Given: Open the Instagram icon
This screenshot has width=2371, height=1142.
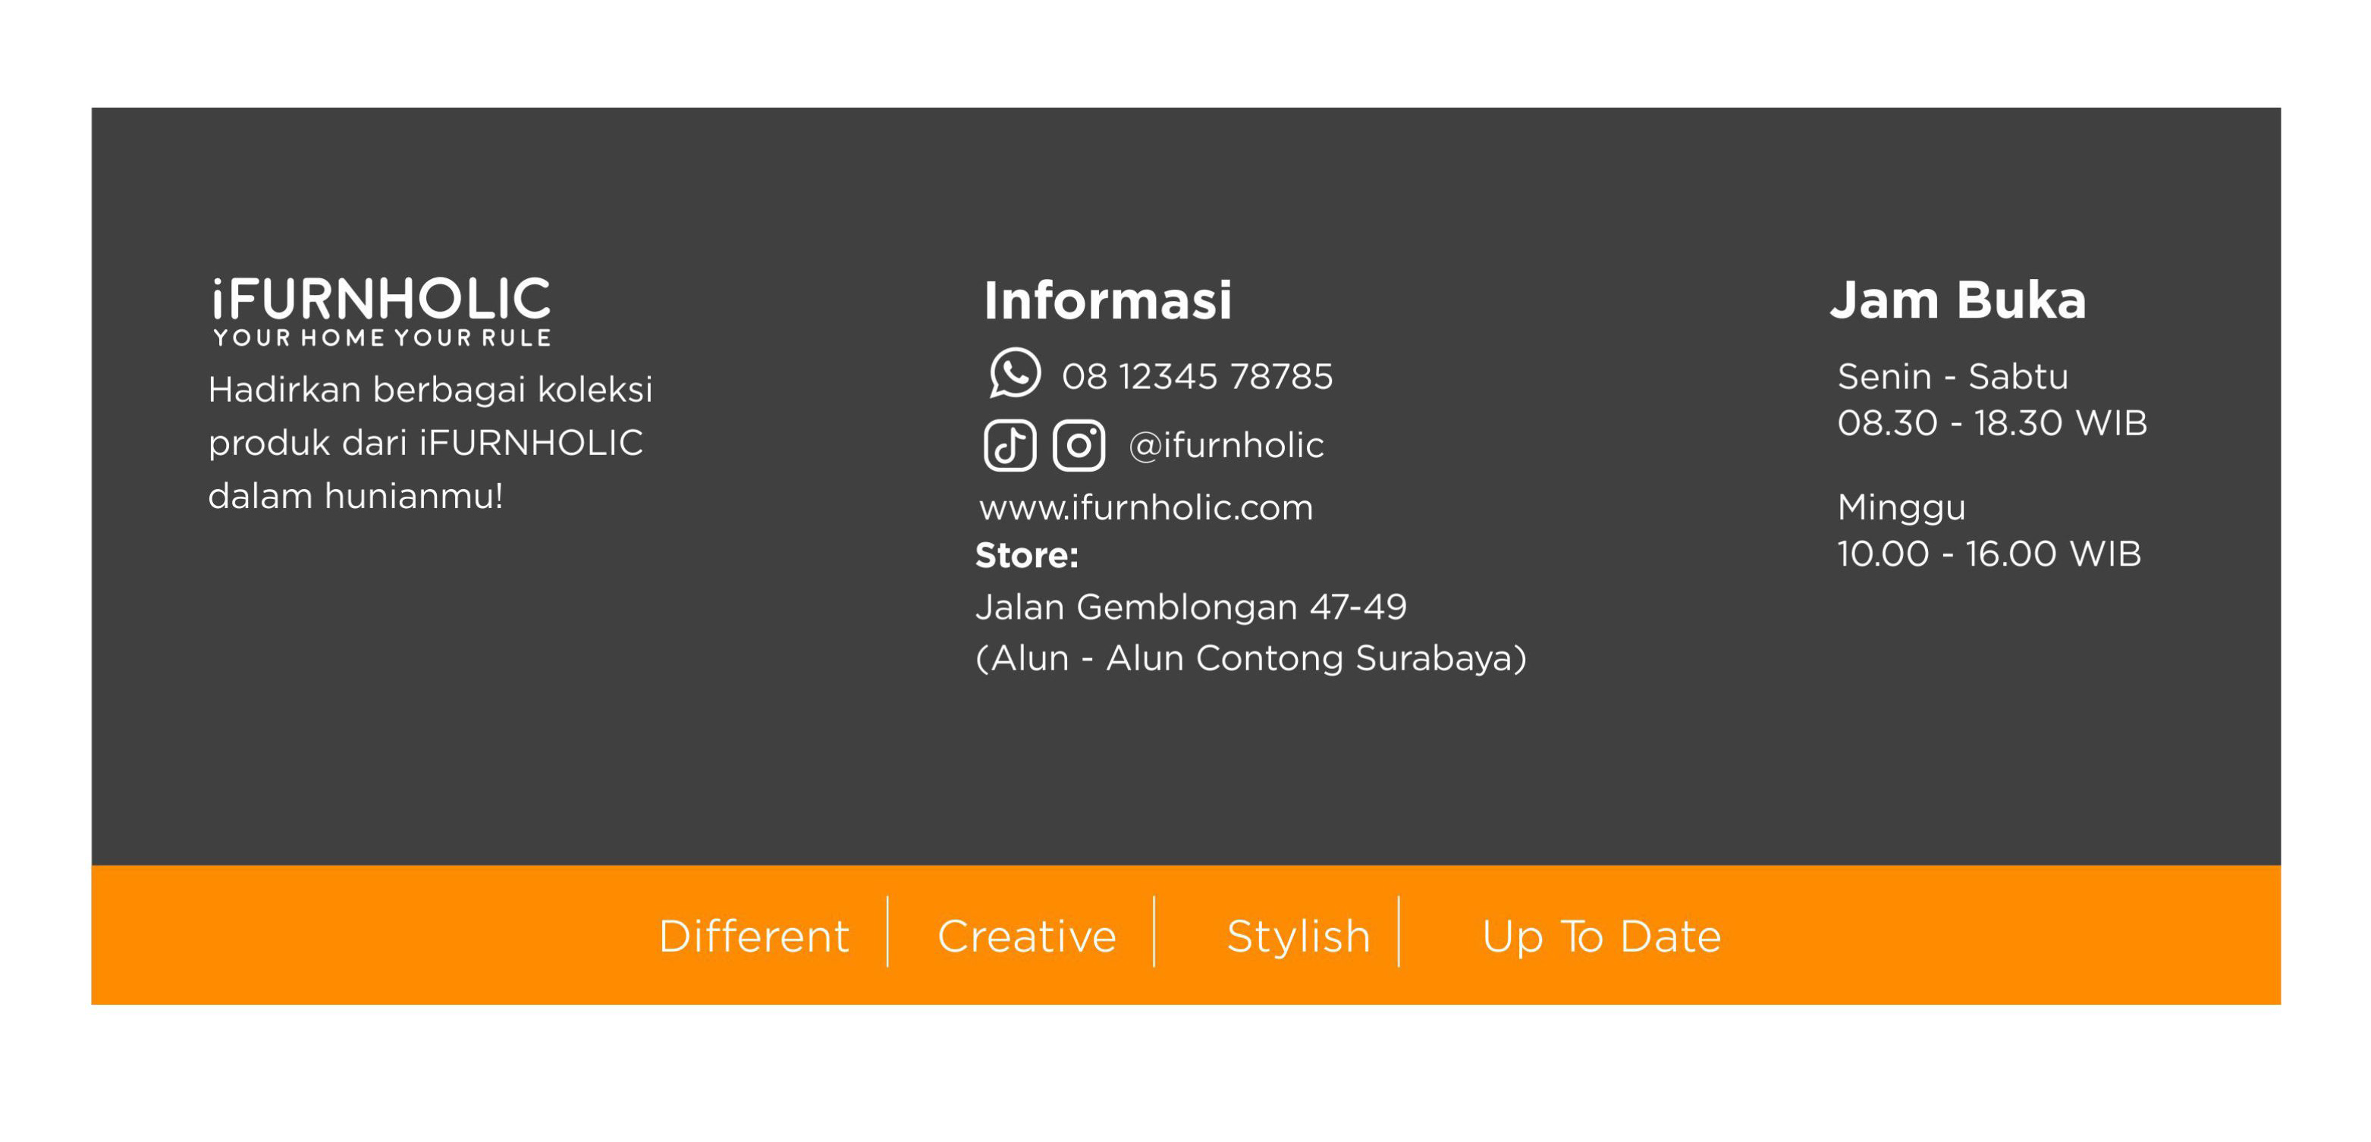Looking at the screenshot, I should (x=1079, y=445).
